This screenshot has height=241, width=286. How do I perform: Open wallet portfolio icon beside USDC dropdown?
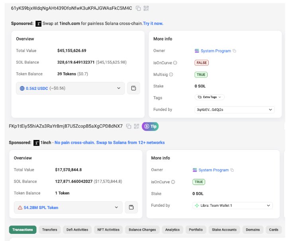click(x=133, y=88)
